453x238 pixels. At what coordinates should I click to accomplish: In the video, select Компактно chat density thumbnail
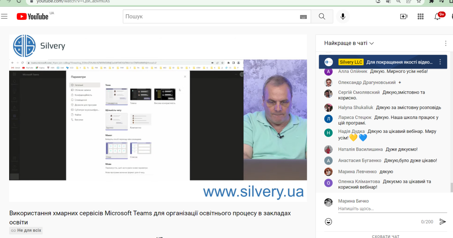pos(141,119)
